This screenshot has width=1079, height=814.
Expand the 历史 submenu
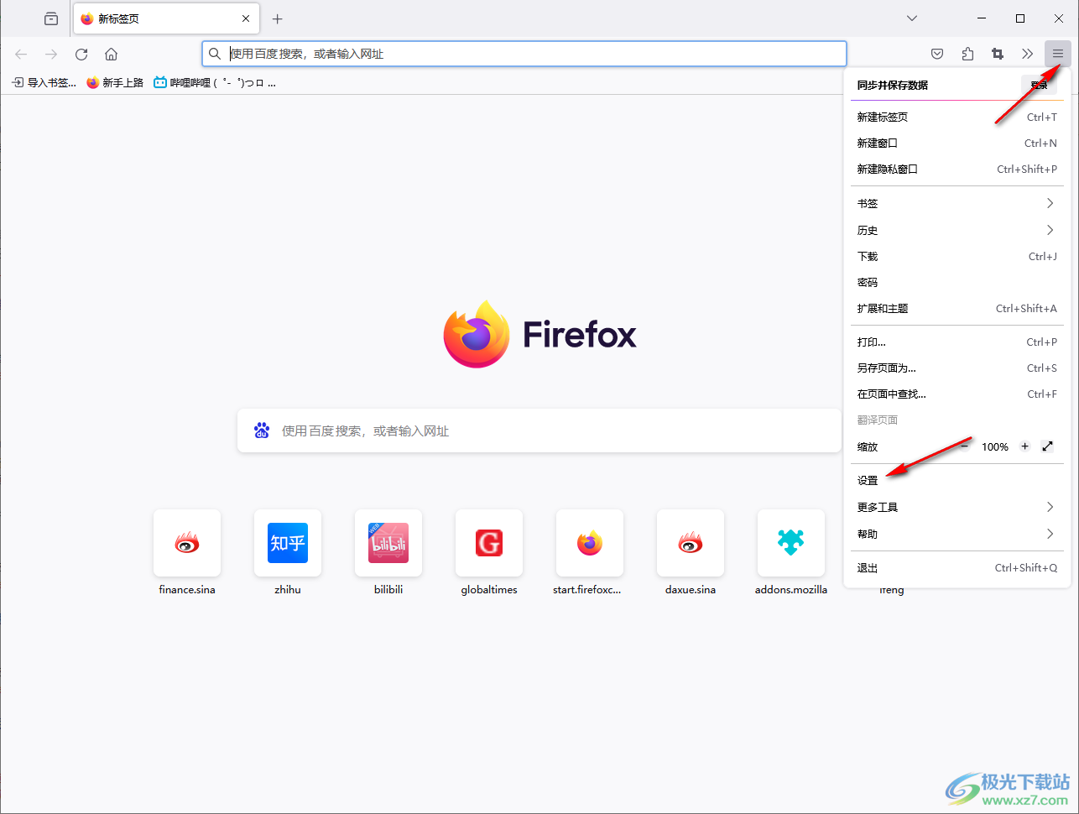click(957, 230)
